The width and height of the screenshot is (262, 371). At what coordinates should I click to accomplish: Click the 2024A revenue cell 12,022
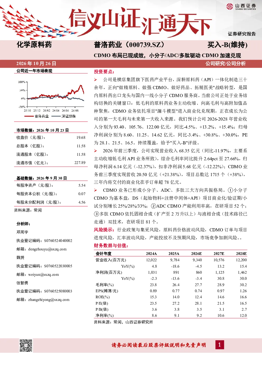click(151, 260)
